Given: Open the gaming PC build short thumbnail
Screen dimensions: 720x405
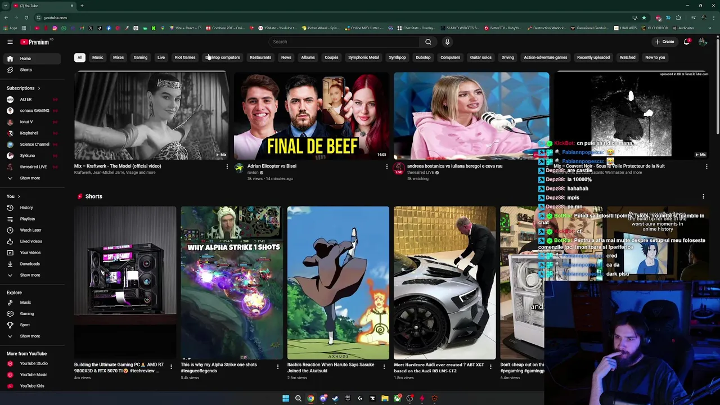Looking at the screenshot, I should tap(125, 283).
